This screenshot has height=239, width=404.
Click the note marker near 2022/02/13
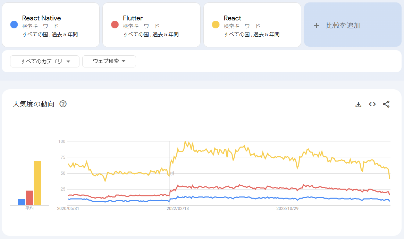[x=172, y=174]
